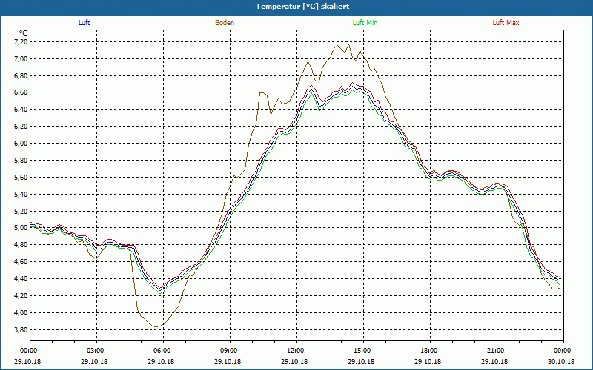The height and width of the screenshot is (370, 593).
Task: Click the 4,40 y-axis value
Action: [x=21, y=279]
